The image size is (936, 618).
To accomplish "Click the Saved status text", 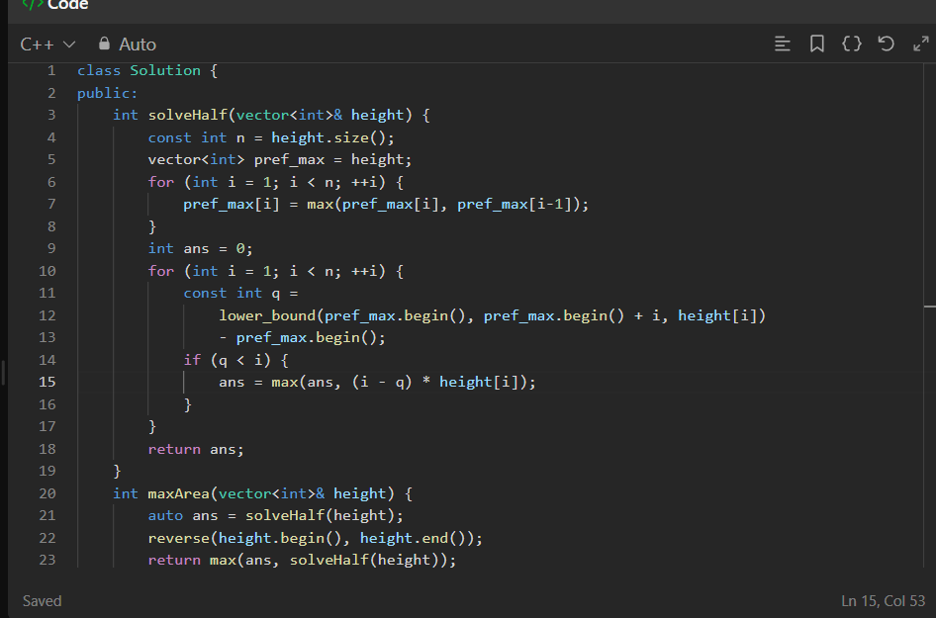I will click(x=43, y=601).
